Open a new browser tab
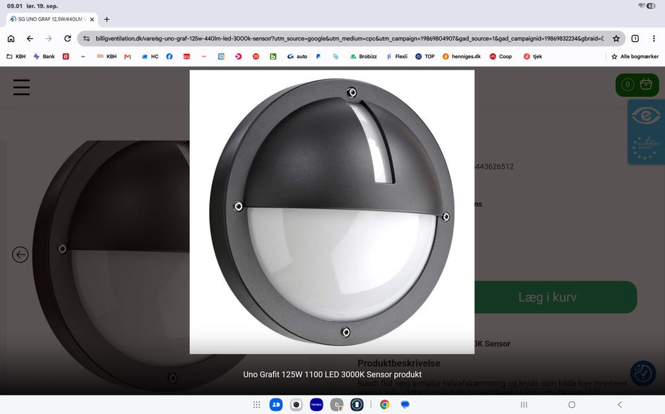665x414 pixels. 107,19
